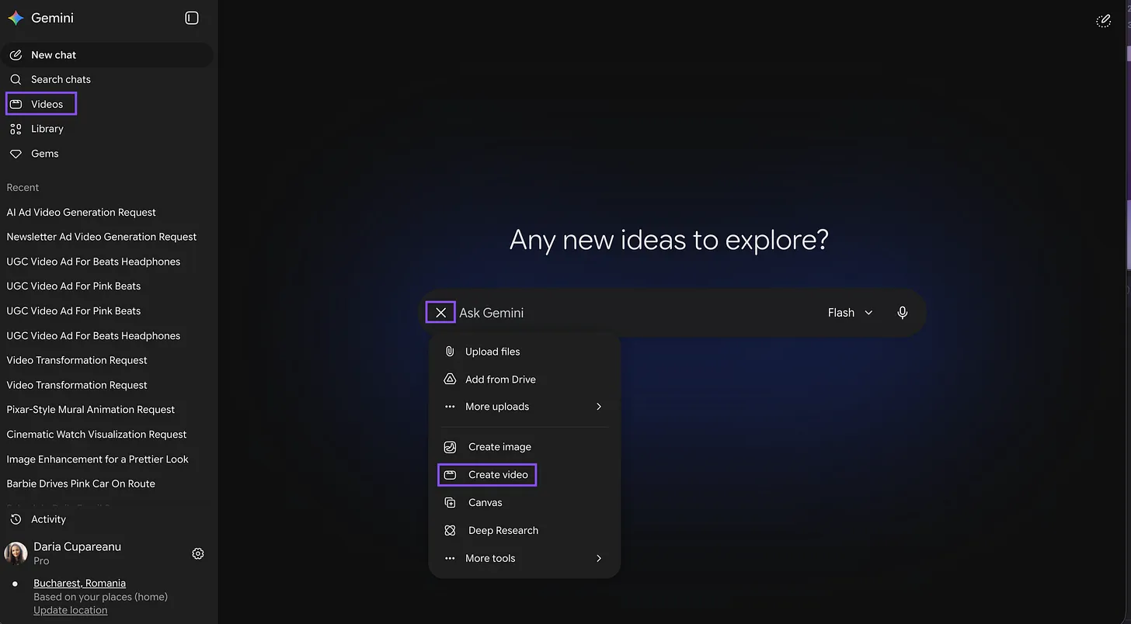
Task: Open Cinematic Watch Visualization Request chat
Action: click(x=96, y=435)
